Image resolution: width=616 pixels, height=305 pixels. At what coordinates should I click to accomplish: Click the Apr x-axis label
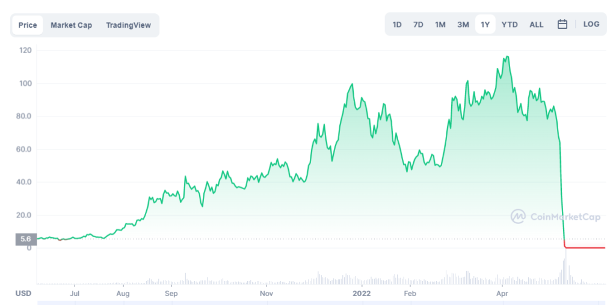(501, 293)
